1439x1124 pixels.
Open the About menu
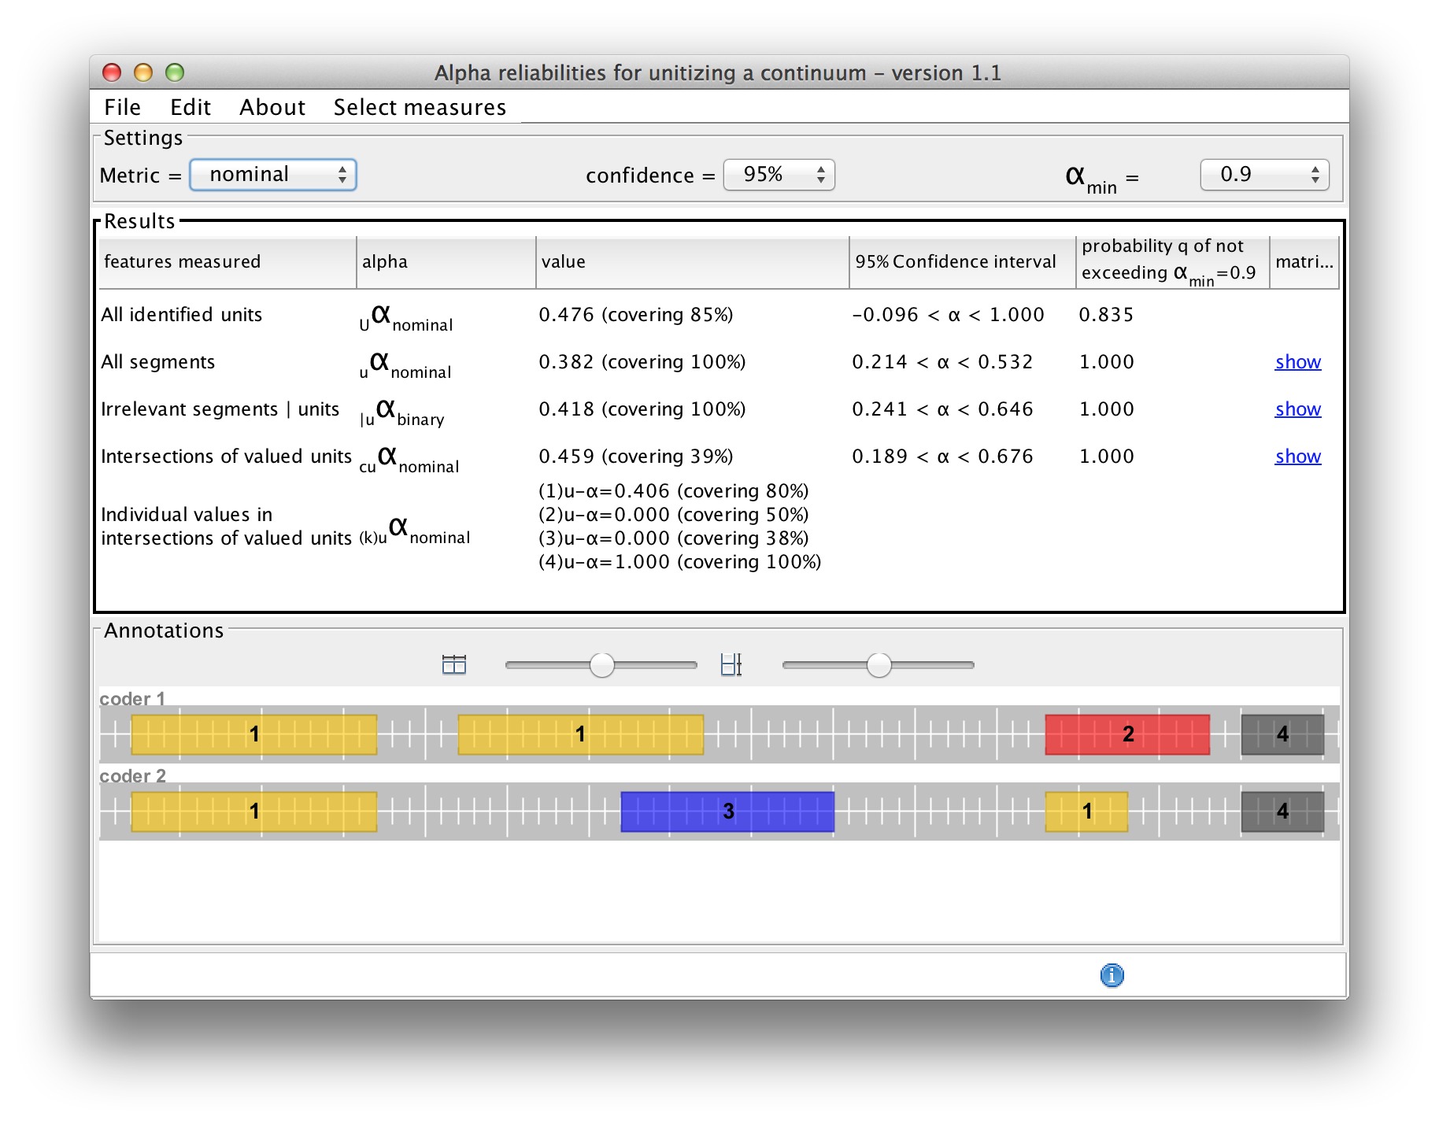pos(272,107)
